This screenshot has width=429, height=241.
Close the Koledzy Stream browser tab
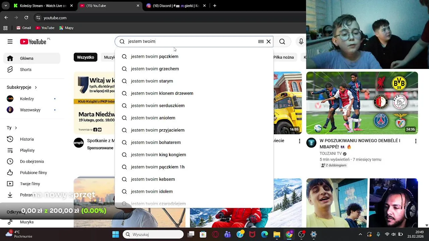[x=71, y=6]
